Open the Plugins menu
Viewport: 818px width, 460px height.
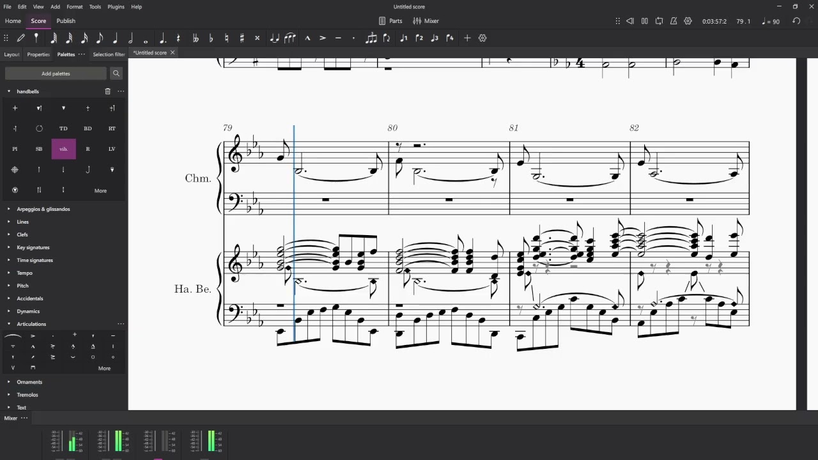tap(116, 6)
